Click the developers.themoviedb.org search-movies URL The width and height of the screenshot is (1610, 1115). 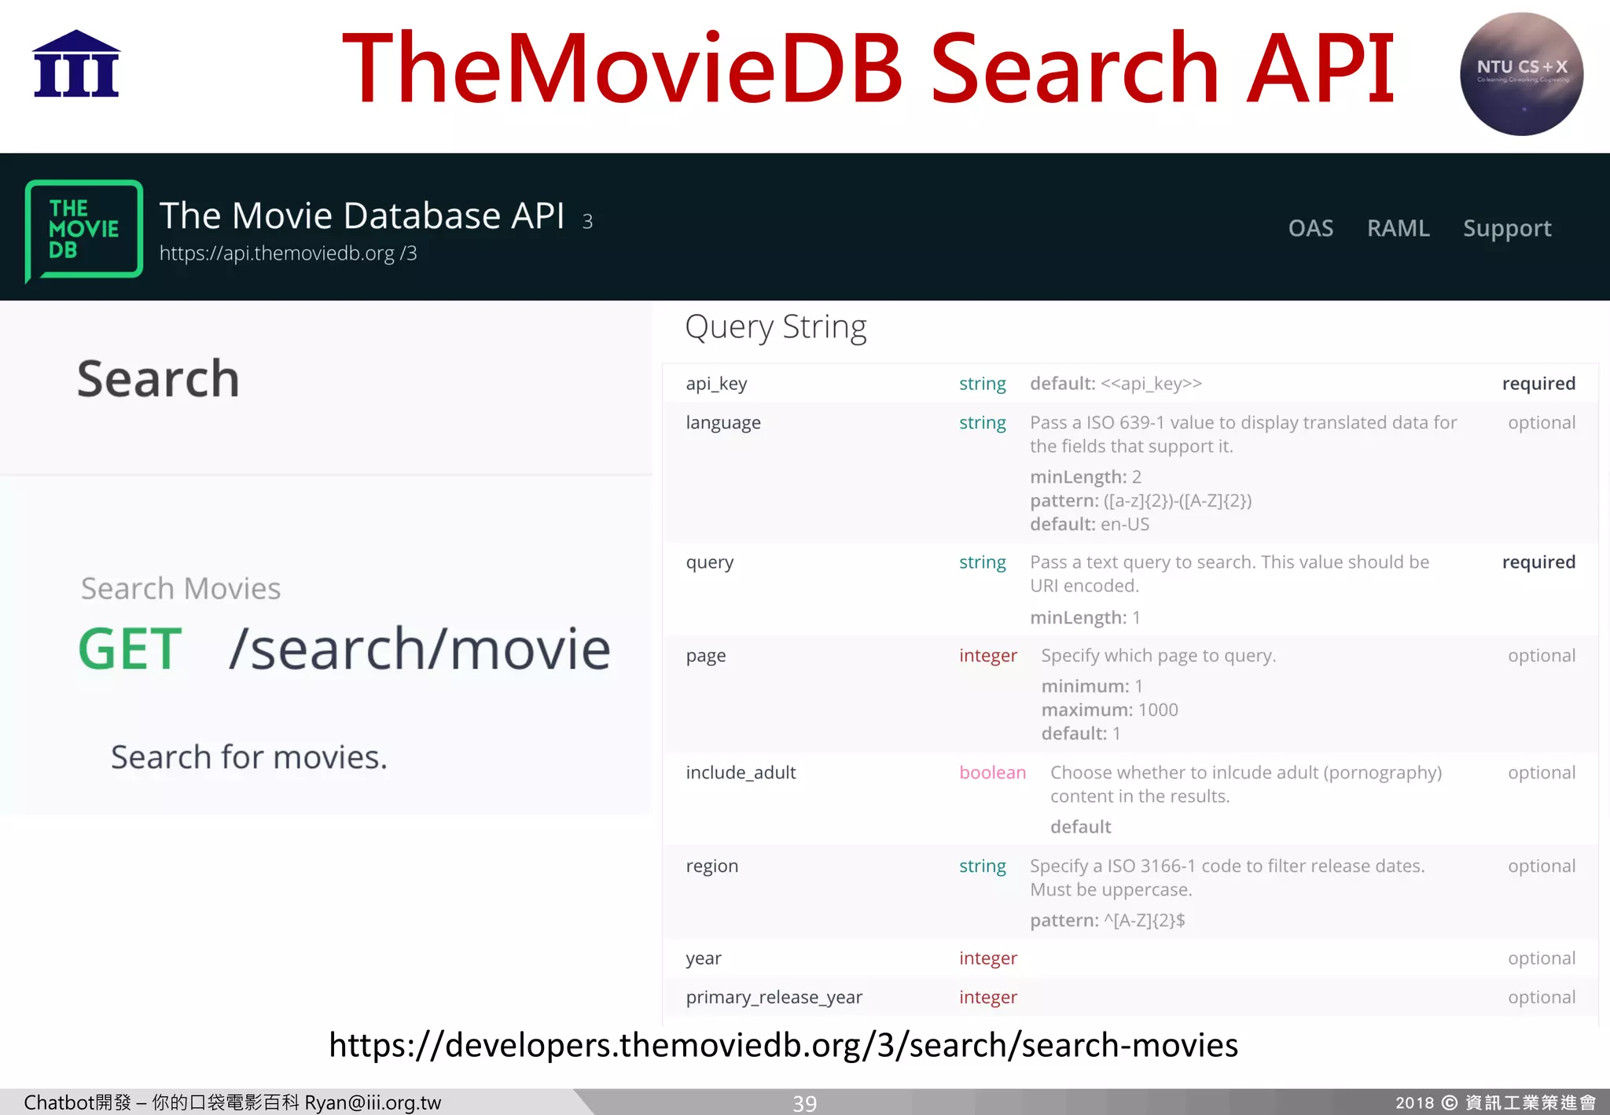click(783, 1045)
